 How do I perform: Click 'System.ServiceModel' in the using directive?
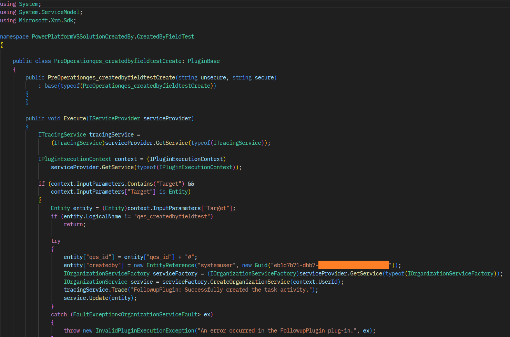click(49, 12)
